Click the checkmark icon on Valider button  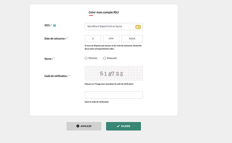[x=118, y=126]
